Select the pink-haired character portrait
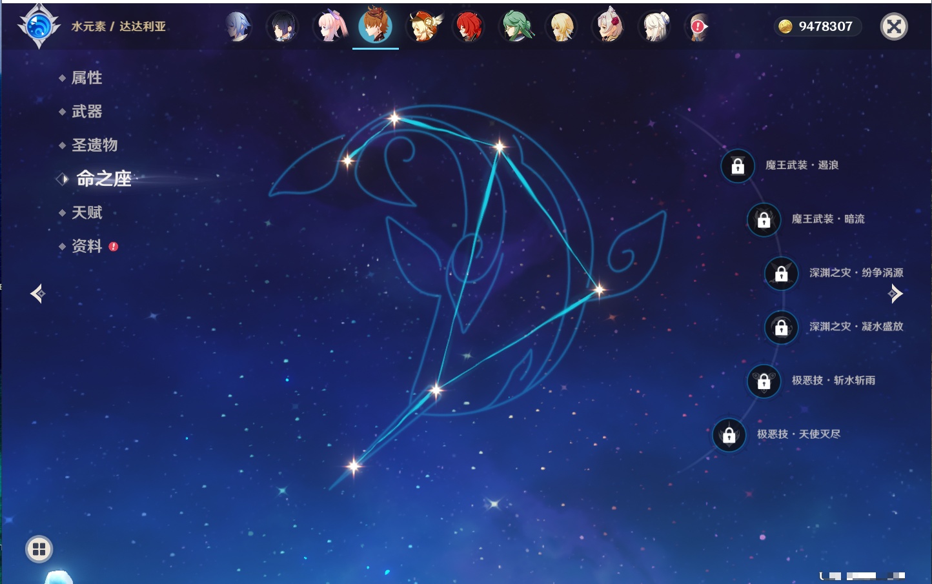 pyautogui.click(x=330, y=27)
